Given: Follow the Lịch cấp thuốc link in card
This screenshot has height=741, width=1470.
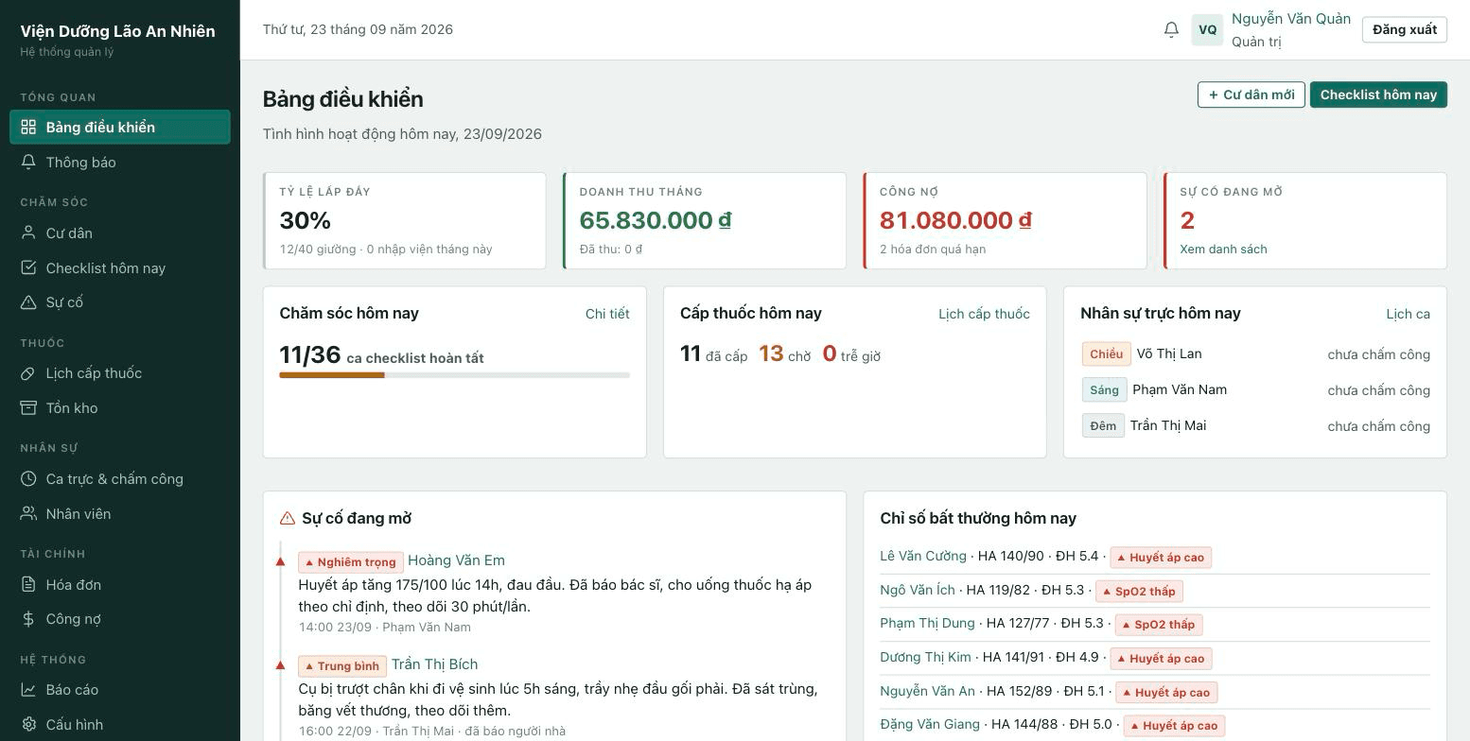Looking at the screenshot, I should [x=984, y=314].
